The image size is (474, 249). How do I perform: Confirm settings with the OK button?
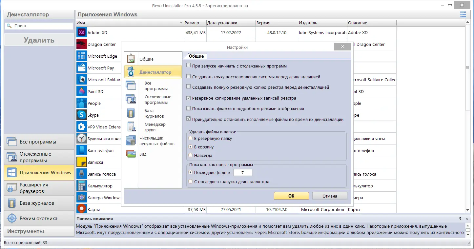pos(291,196)
